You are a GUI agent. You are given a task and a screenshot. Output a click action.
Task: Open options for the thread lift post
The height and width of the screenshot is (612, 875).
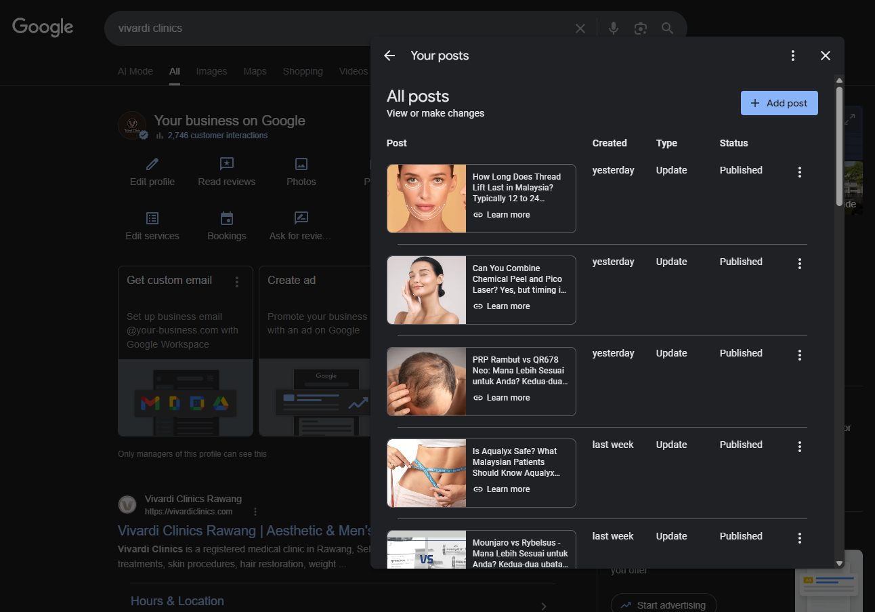(799, 172)
